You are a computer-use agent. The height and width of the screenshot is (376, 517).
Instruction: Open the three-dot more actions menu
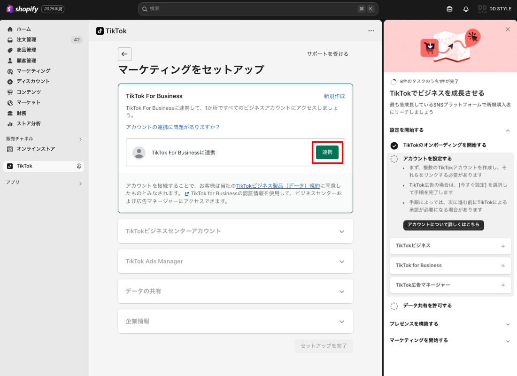(371, 31)
